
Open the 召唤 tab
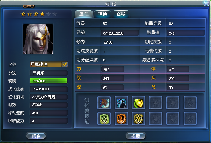121,14
